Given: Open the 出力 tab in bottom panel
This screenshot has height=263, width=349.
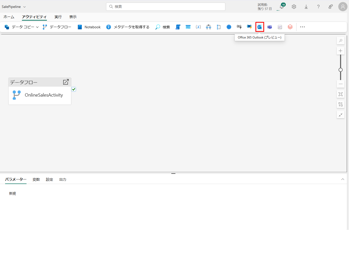Looking at the screenshot, I should (63, 179).
